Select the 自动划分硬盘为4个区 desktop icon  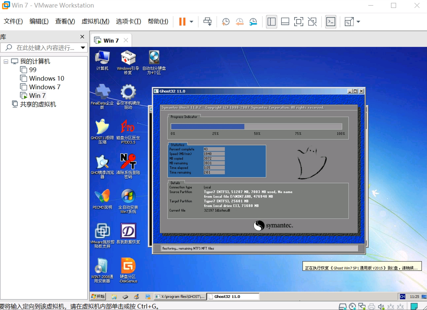click(154, 63)
